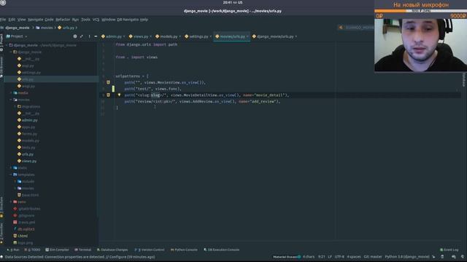
Task: Select views.py in the project tree
Action: [x=27, y=162]
